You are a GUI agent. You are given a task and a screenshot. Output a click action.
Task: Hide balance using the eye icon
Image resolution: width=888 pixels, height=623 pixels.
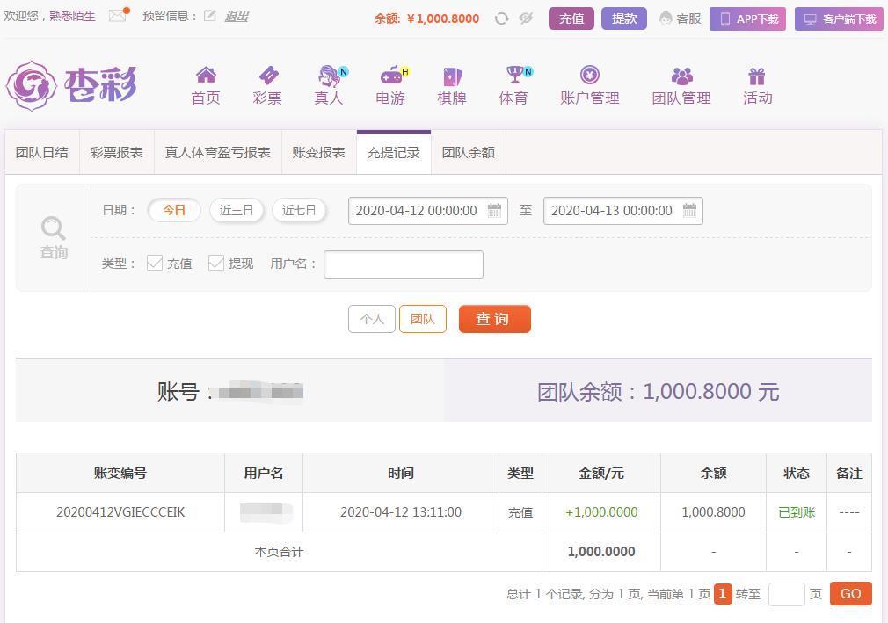click(526, 18)
